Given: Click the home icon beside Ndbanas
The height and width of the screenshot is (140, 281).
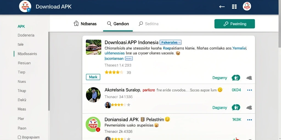Looking at the screenshot, I should point(76,24).
